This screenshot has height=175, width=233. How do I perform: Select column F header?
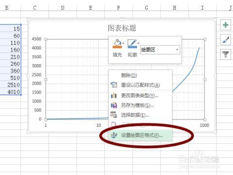118,8
